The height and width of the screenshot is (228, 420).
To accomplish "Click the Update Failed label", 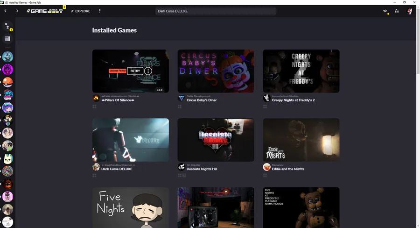I will click(x=117, y=71).
